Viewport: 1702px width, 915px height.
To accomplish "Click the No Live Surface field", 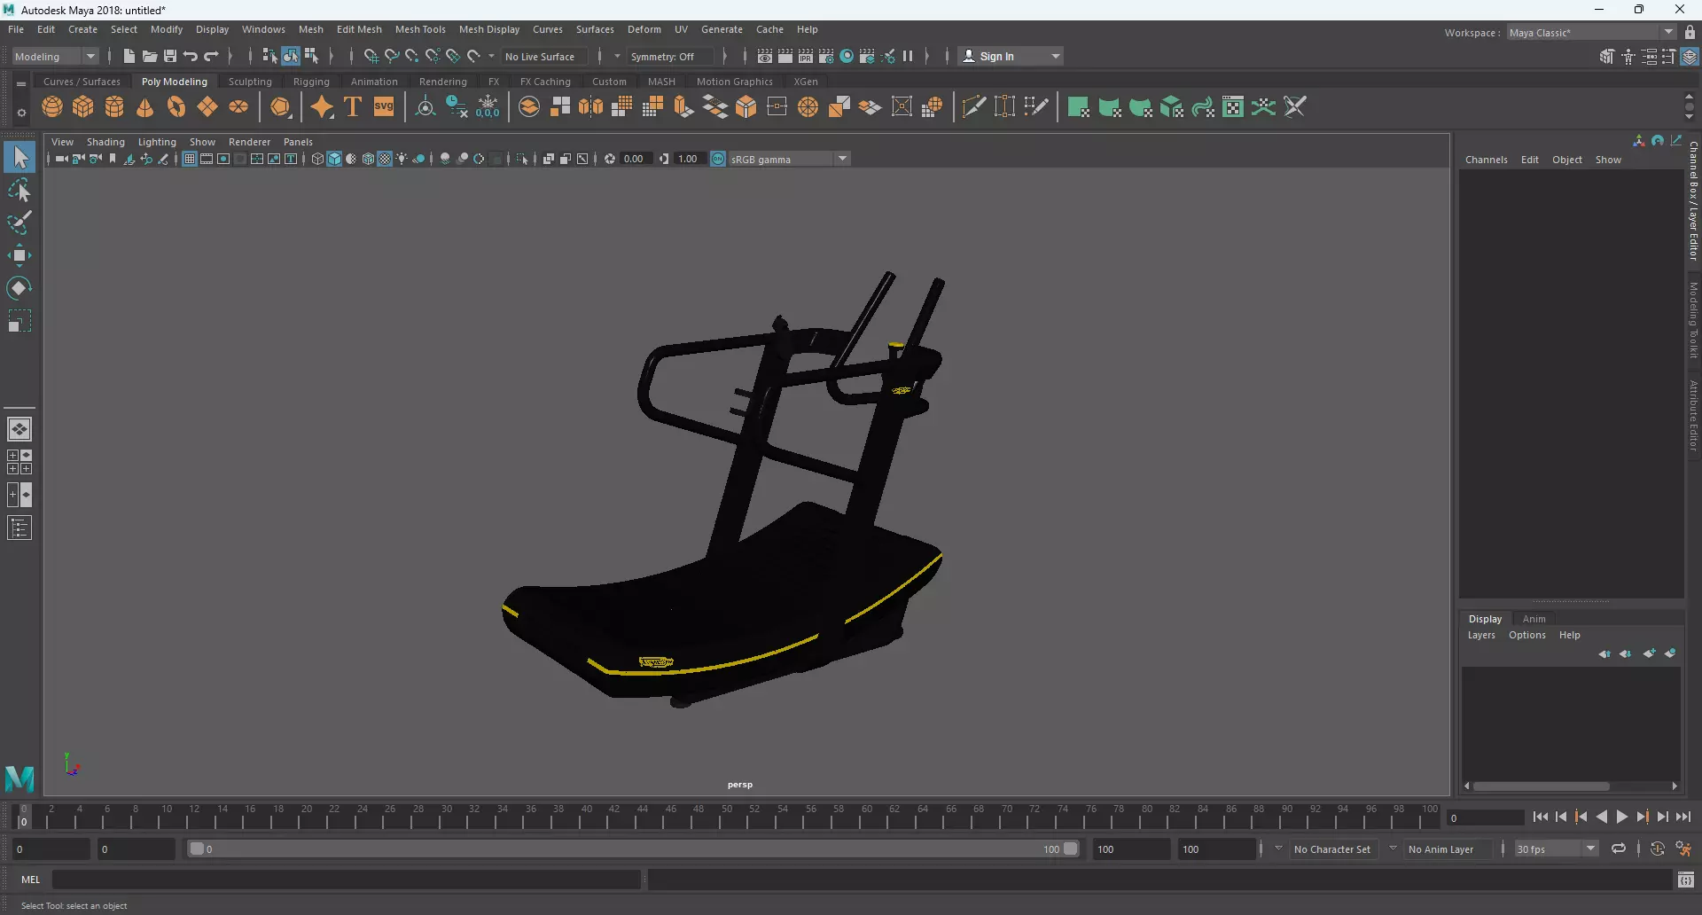I will tap(544, 56).
